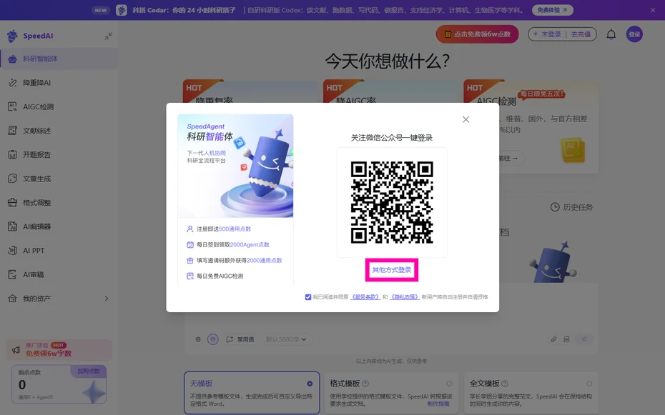Click the circled graduation-cap icon in input toolbar

(213, 339)
